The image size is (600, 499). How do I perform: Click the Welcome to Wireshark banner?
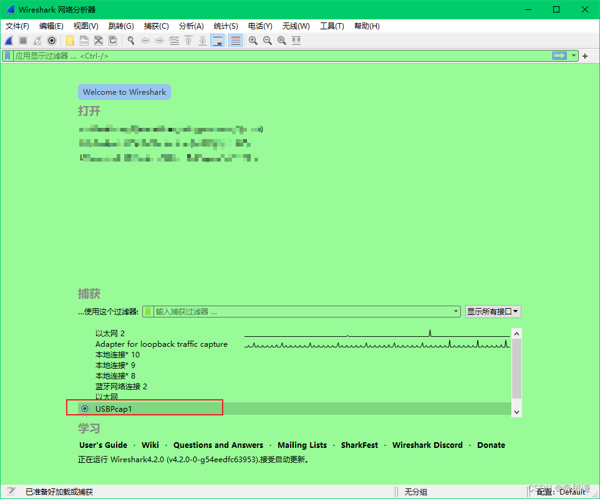(124, 92)
